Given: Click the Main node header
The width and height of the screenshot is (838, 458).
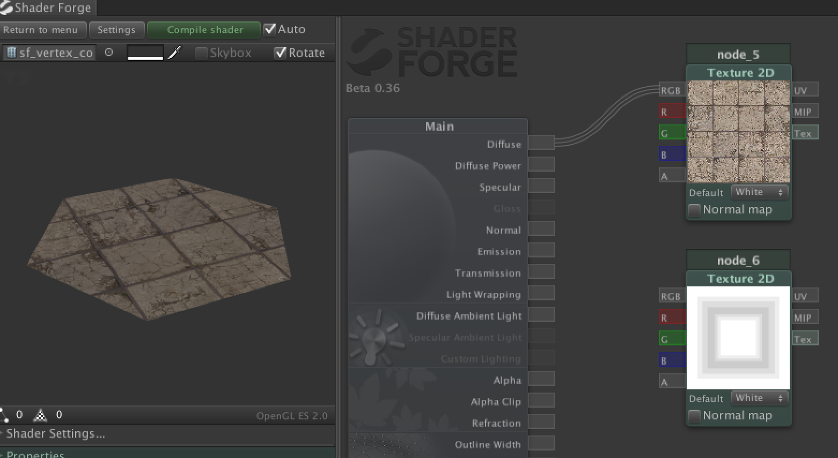Looking at the screenshot, I should (x=438, y=126).
